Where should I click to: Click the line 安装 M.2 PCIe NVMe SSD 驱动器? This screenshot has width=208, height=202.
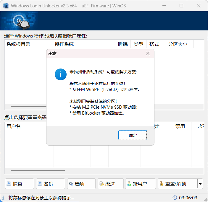coord(104,107)
